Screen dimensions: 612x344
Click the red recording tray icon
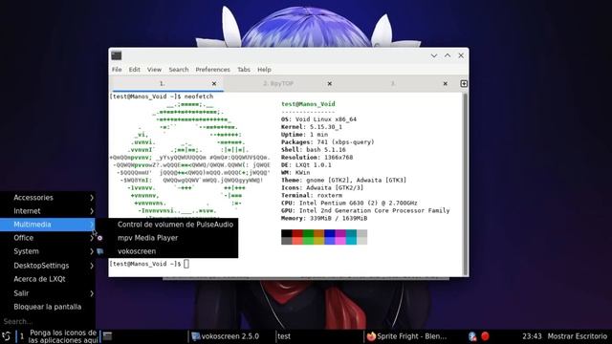click(485, 336)
